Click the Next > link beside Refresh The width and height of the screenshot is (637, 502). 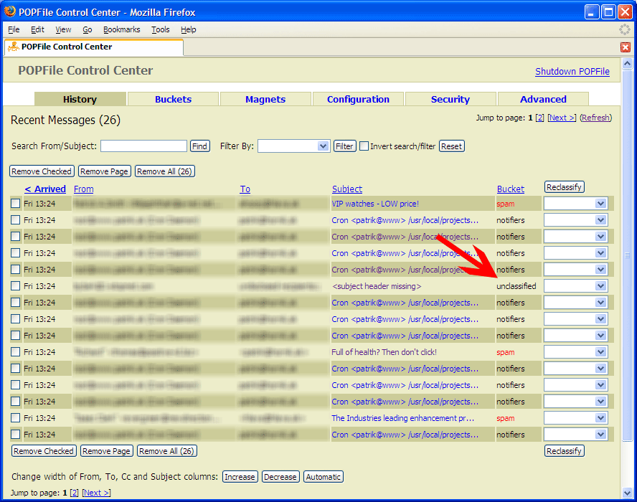tap(562, 118)
